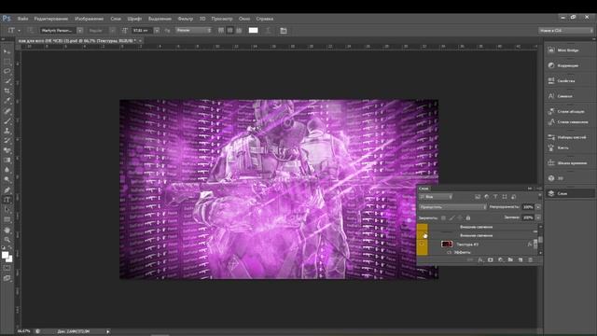Open the layer blending mode dropdown

click(x=452, y=207)
